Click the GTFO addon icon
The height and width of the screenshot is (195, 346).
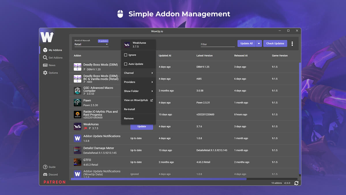(77, 162)
